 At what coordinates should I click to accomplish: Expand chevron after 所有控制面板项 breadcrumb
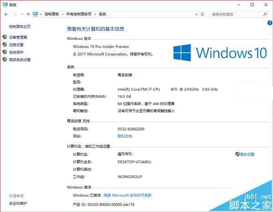95,14
